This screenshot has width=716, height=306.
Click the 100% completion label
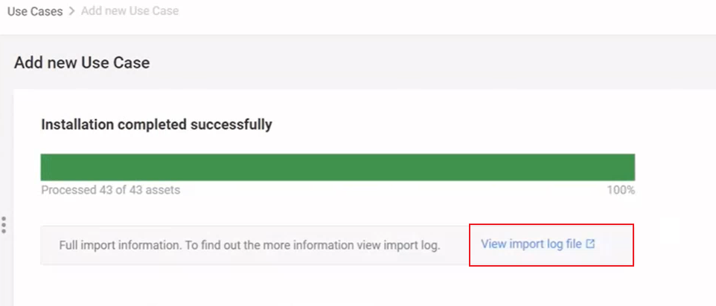coord(621,190)
